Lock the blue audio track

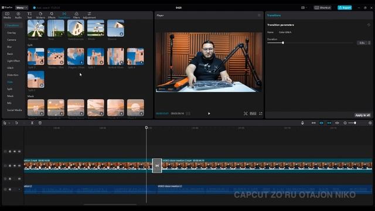tap(10, 189)
